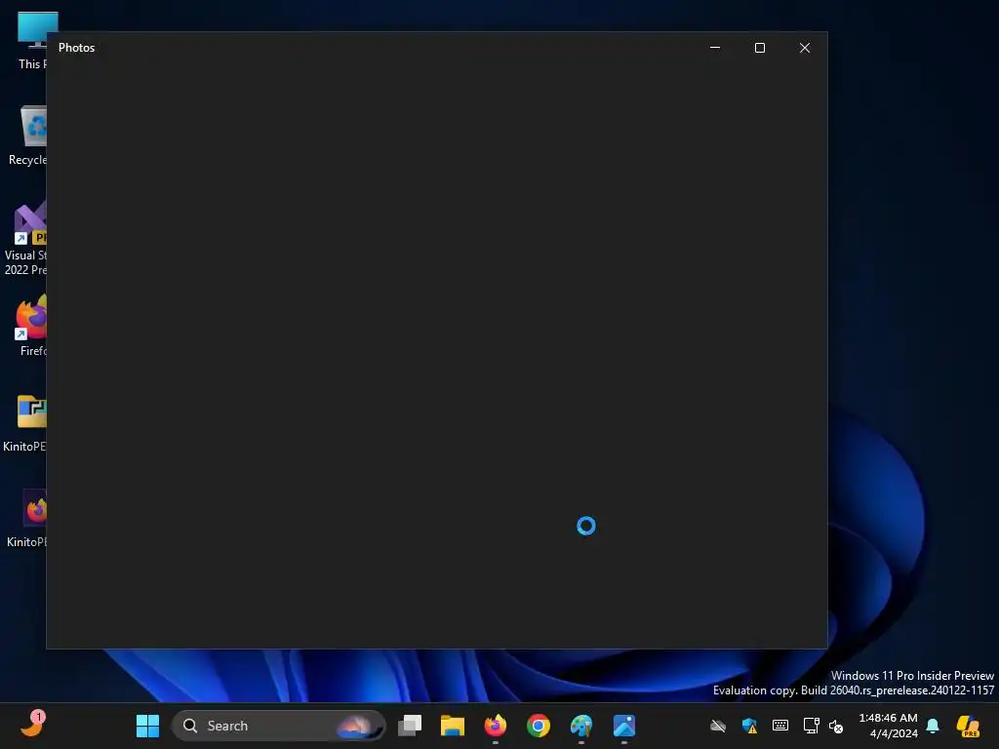Maximize the Photos window
Image resolution: width=999 pixels, height=749 pixels.
(x=759, y=48)
